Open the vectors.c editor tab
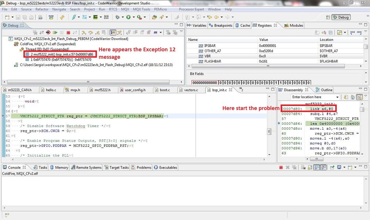 point(189,90)
